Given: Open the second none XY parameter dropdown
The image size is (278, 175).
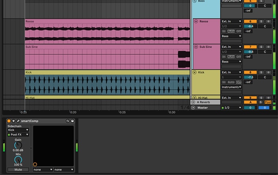Looking at the screenshot, I should pyautogui.click(x=64, y=170).
